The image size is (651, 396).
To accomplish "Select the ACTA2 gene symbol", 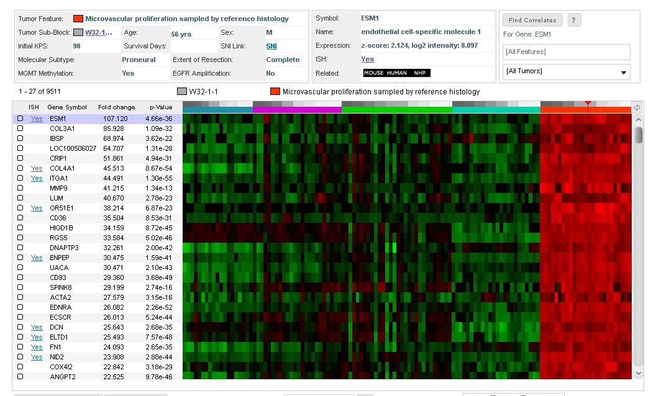I will 61,298.
